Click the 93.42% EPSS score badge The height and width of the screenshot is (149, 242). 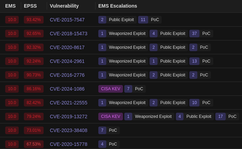pos(34,20)
